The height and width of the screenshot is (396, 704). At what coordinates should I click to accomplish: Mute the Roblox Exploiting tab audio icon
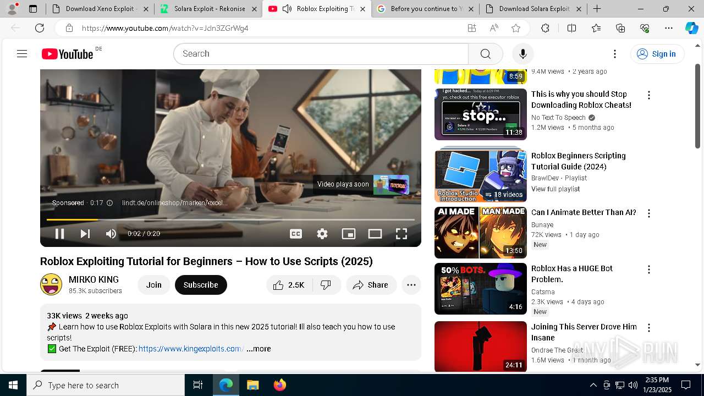(x=287, y=9)
